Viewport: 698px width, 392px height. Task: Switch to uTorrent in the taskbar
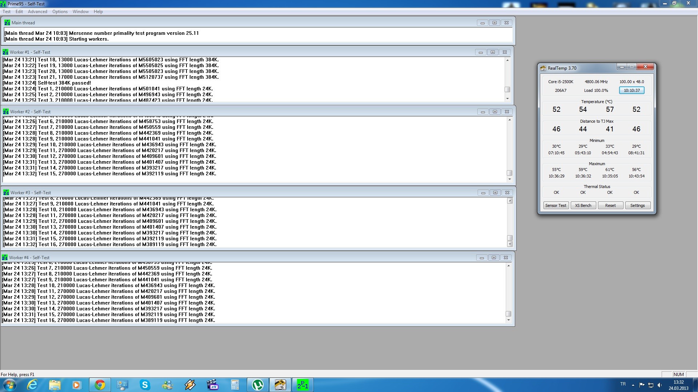point(258,385)
